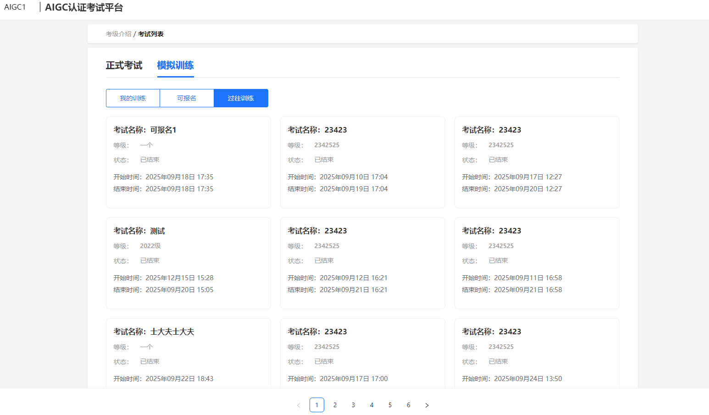Click the 考试列表 breadcrumb item

click(151, 34)
